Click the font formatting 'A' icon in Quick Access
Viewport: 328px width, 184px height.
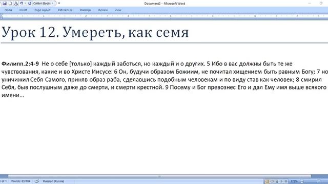click(x=16, y=4)
